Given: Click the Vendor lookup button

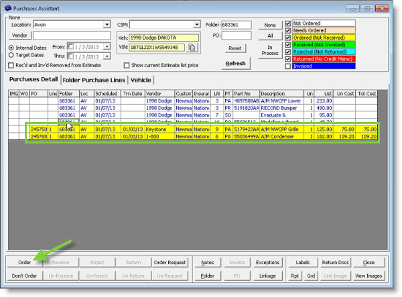Looking at the screenshot, I should pyautogui.click(x=19, y=36).
